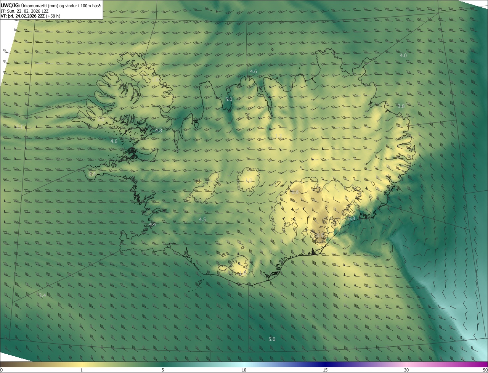Click the "UWC/IG: Úrkomumætti (mm)" title line

click(51, 5)
